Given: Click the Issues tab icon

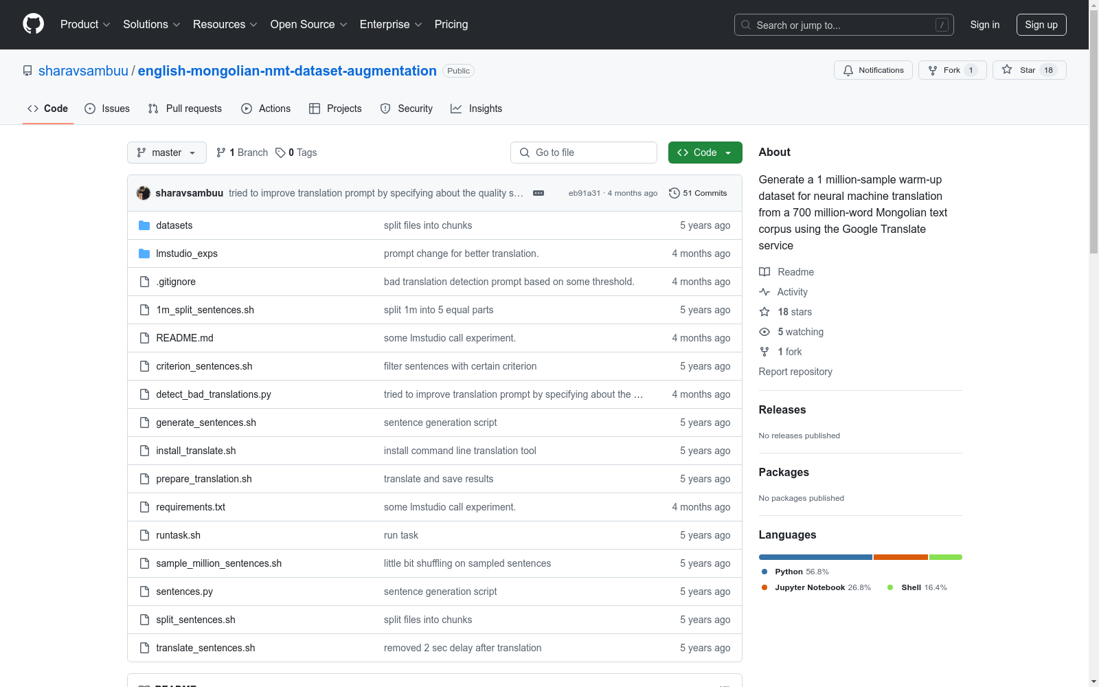Looking at the screenshot, I should 90,109.
